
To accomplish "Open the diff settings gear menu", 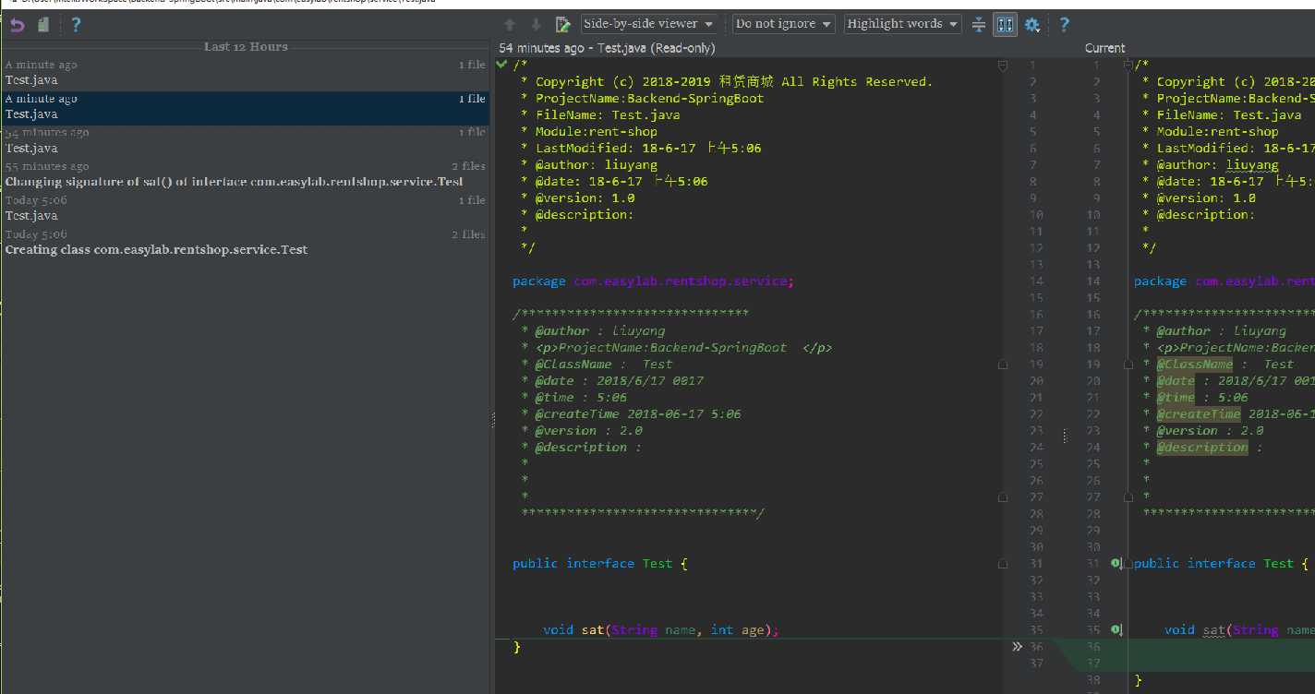I will click(1032, 25).
